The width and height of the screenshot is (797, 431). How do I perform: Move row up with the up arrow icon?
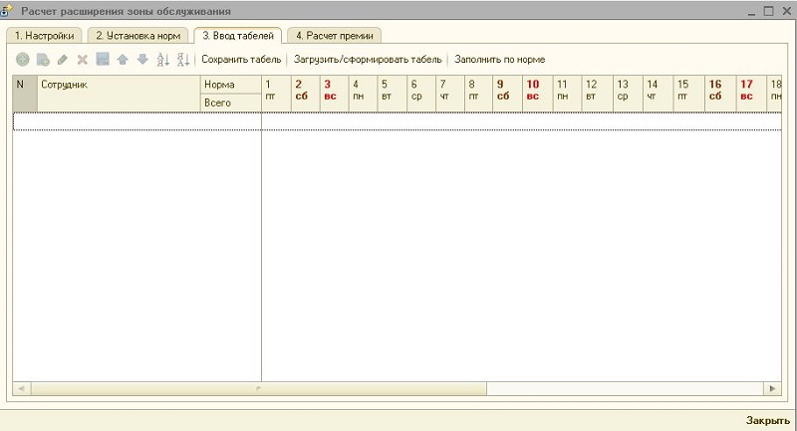[123, 60]
